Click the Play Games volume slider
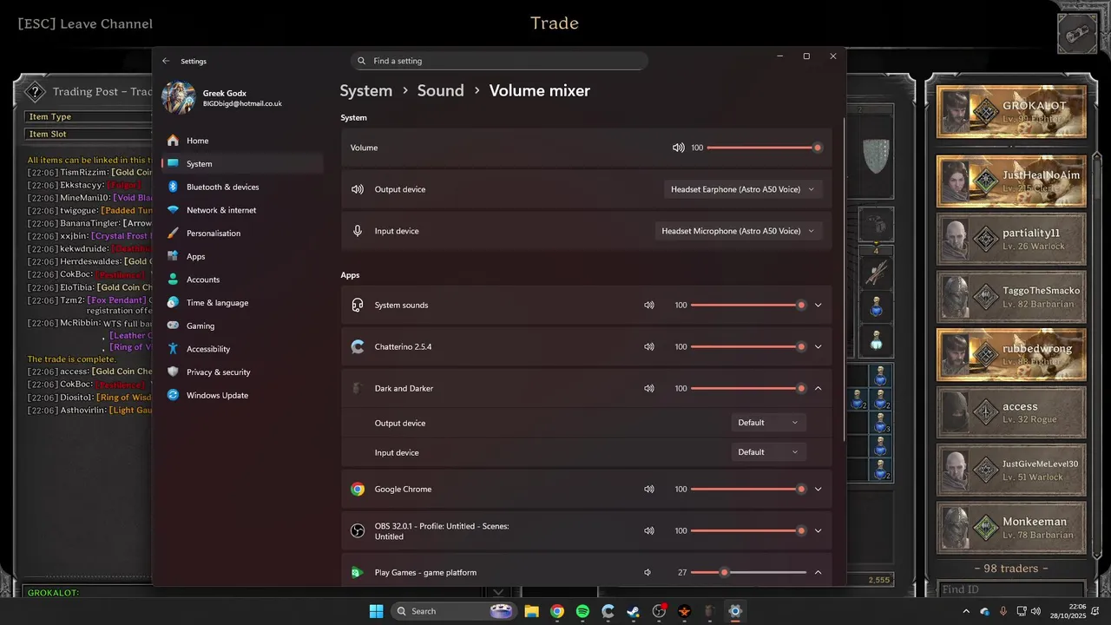The height and width of the screenshot is (625, 1111). click(748, 572)
